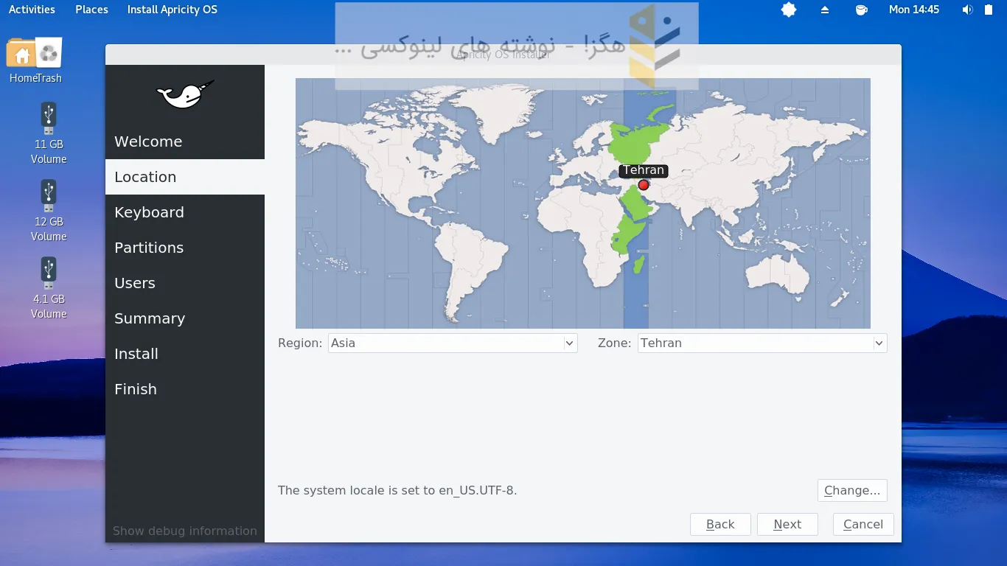
Task: Open the 11 GB Volume drive icon
Action: pos(49,119)
